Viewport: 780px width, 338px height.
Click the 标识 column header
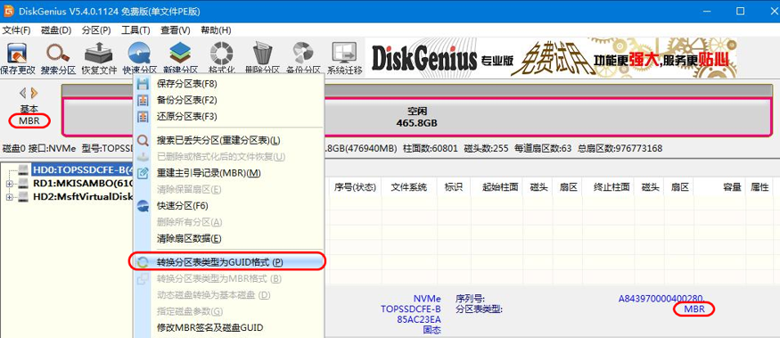(x=454, y=187)
